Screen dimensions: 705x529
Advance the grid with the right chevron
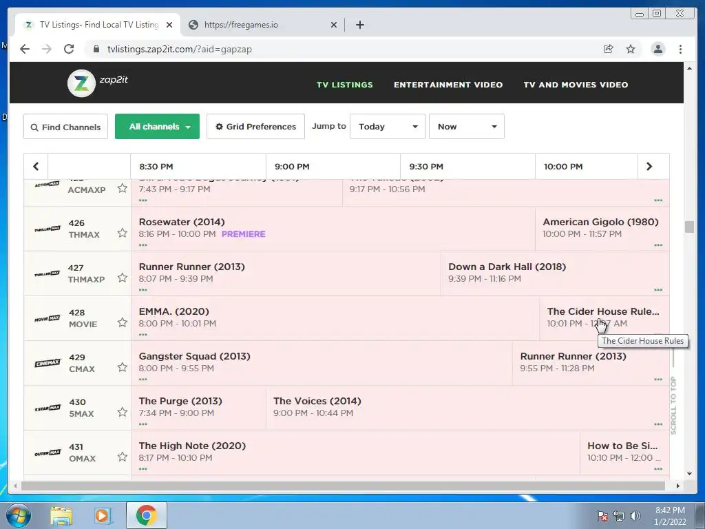pos(649,167)
